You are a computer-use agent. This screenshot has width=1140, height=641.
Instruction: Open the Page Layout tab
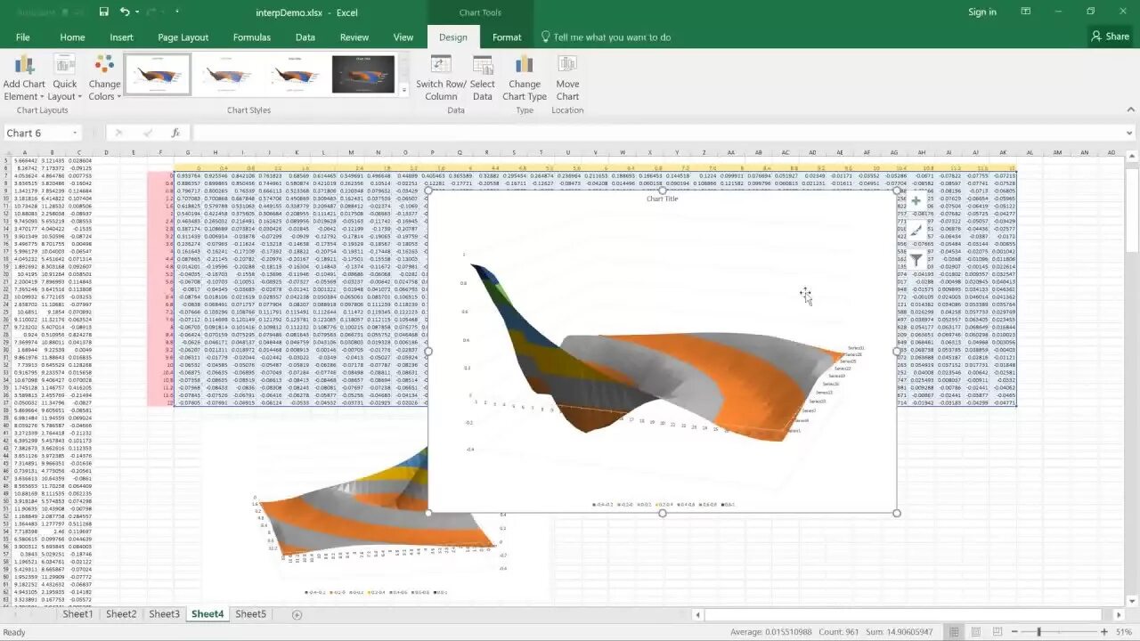[183, 37]
